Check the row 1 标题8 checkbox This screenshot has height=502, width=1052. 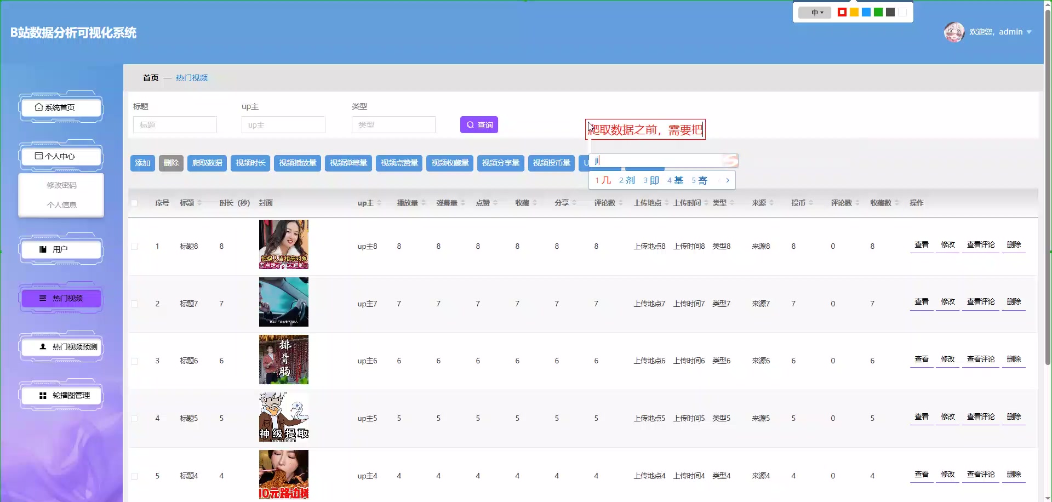tap(134, 247)
